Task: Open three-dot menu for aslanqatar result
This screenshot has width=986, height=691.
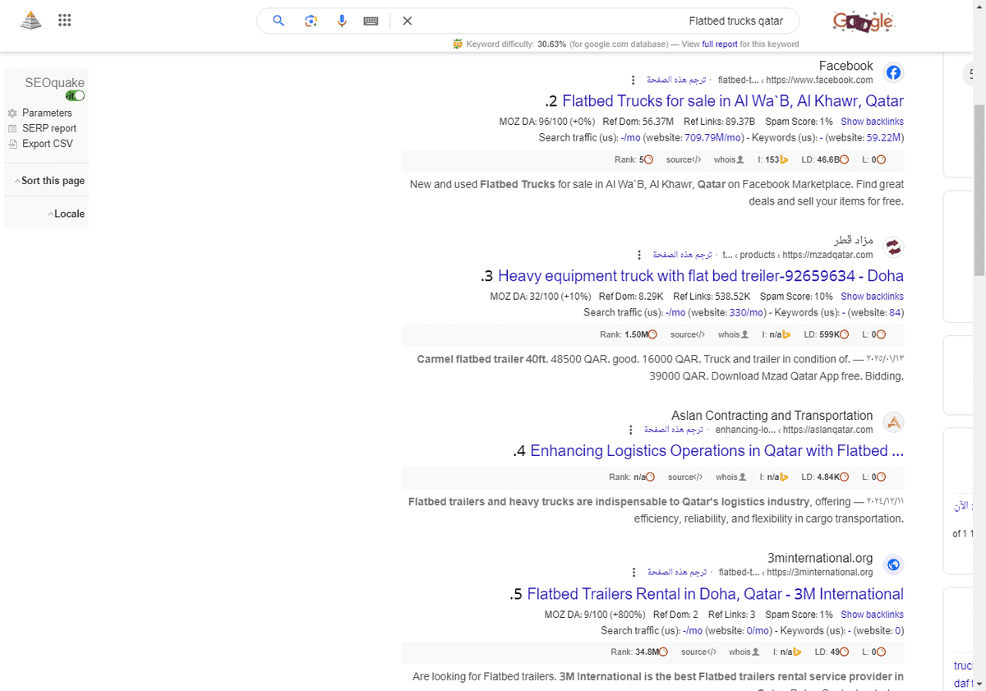Action: (x=630, y=430)
